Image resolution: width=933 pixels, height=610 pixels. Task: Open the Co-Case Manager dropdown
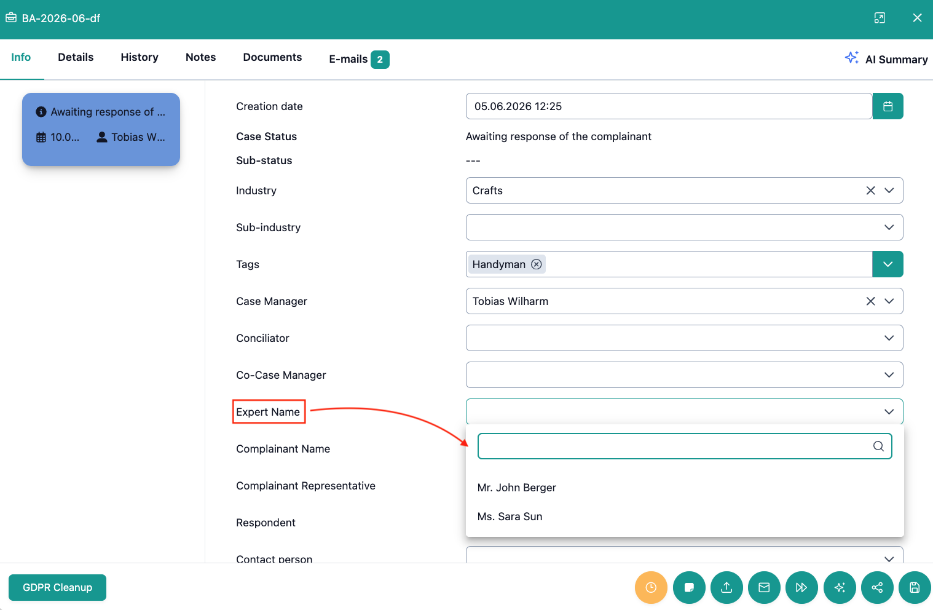(x=889, y=375)
